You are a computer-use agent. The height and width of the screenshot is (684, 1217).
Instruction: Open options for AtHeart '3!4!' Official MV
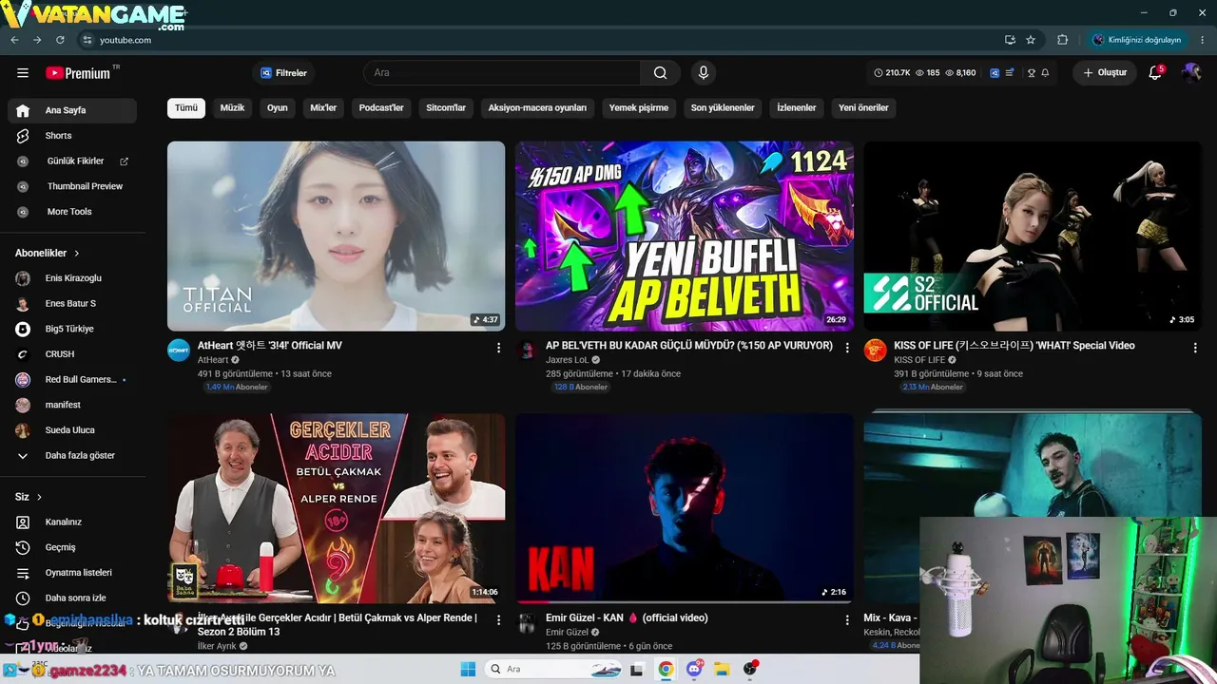498,349
